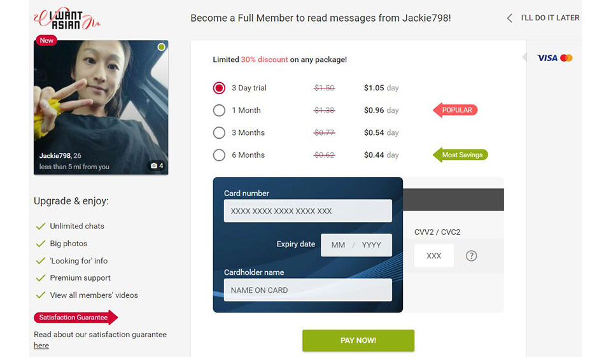Viewport: 611px width, 357px height.
Task: Click the MM expiry month field
Action: click(338, 245)
